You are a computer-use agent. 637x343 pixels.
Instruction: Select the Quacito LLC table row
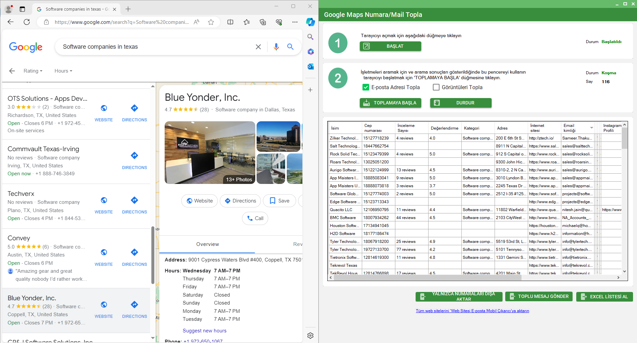point(475,210)
